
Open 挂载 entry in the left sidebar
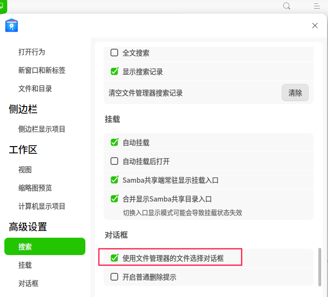point(25,265)
